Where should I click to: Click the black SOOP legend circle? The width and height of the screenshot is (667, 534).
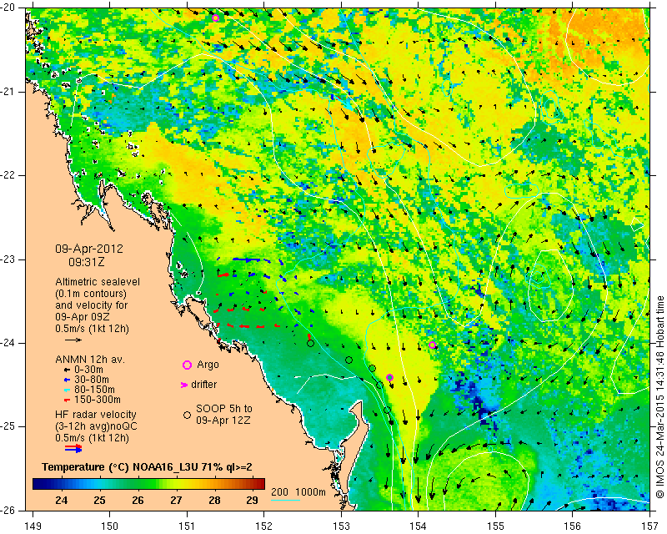coord(187,416)
